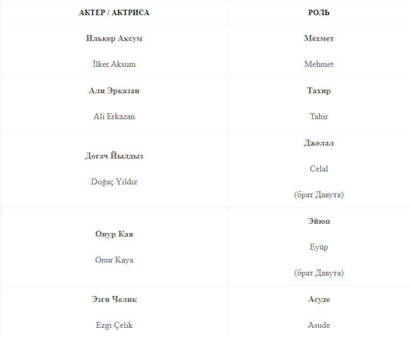Click the РОЛЬ column header
Image resolution: width=410 pixels, height=337 pixels.
click(319, 12)
